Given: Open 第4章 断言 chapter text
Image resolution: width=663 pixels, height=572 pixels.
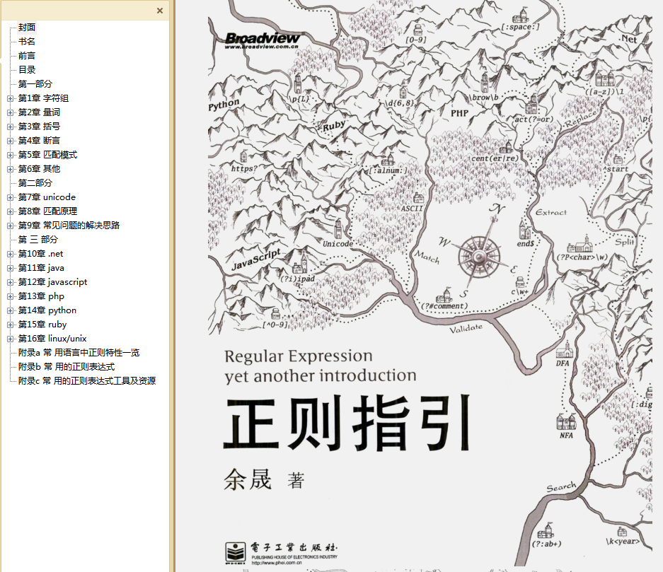Looking at the screenshot, I should (39, 141).
